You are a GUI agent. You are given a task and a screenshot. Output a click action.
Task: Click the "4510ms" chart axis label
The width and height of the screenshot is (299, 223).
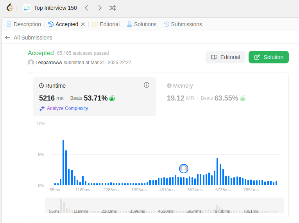167,190
